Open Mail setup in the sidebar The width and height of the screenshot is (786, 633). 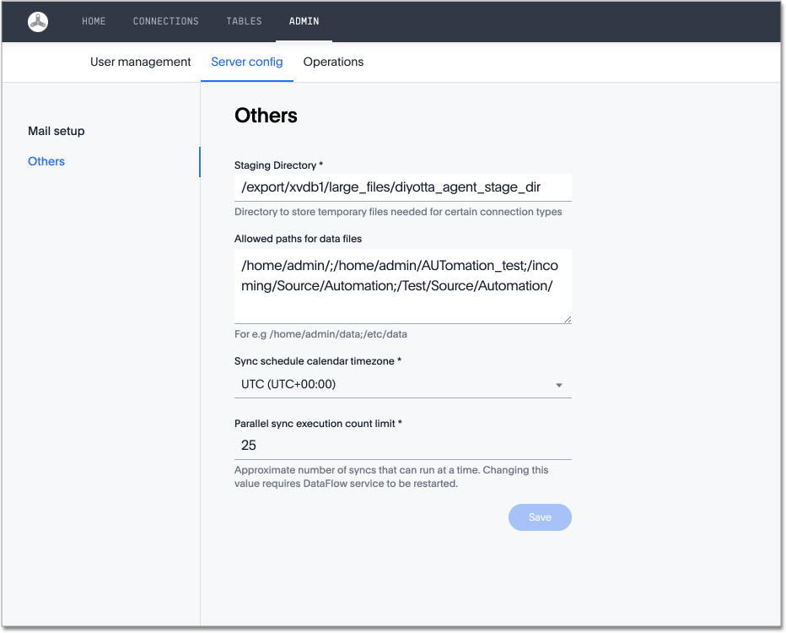tap(57, 131)
